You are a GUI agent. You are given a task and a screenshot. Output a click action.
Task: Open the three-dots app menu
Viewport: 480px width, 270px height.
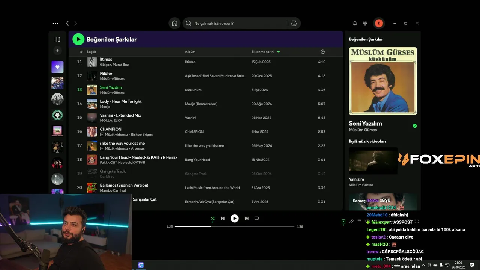(x=55, y=23)
